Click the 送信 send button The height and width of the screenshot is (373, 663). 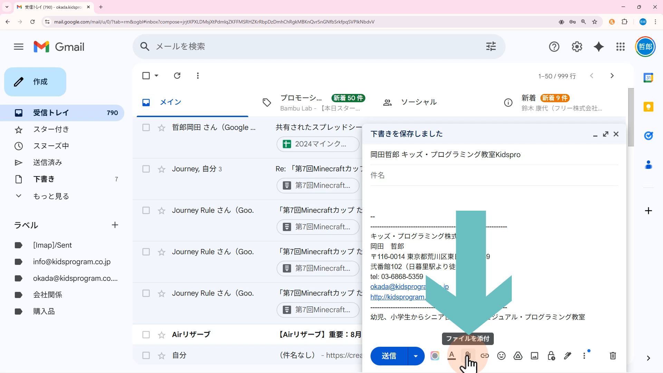(389, 356)
